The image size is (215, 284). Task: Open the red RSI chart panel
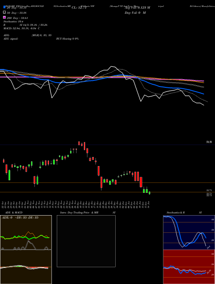(x=189, y=267)
